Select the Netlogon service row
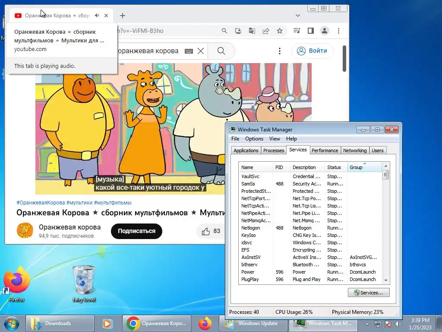The image size is (442, 332). click(310, 227)
